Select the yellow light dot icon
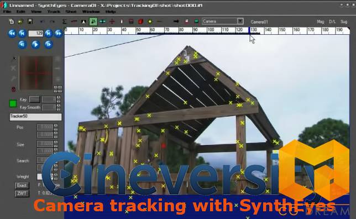 click(x=150, y=22)
